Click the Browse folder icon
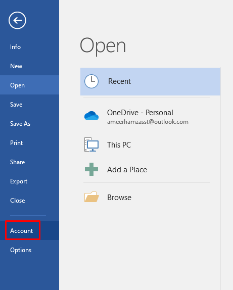Viewport: 233px width, 290px height. (91, 197)
